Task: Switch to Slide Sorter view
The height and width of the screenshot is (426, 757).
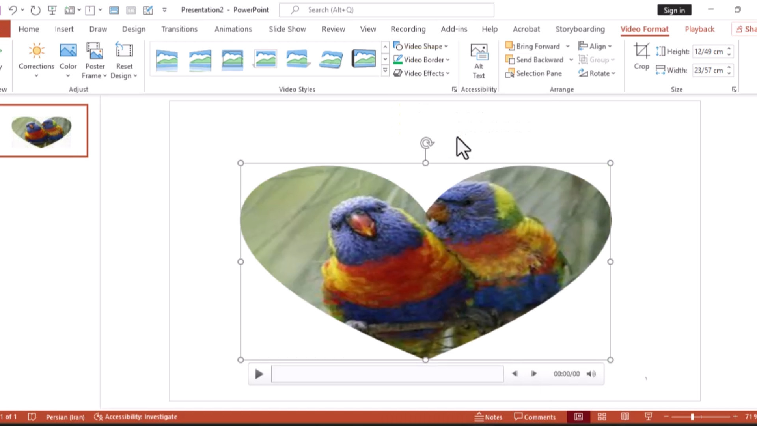Action: [x=602, y=417]
